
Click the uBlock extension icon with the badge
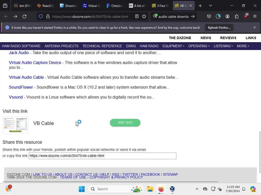(246, 16)
